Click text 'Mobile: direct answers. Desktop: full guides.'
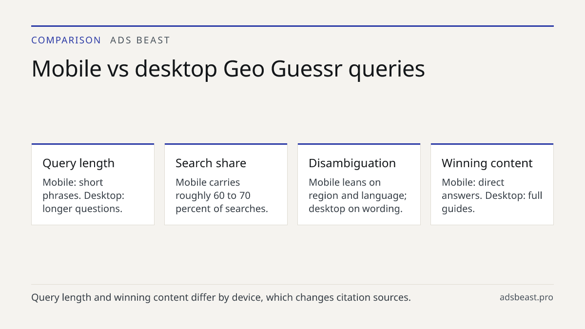This screenshot has height=329, width=585. pyautogui.click(x=492, y=195)
